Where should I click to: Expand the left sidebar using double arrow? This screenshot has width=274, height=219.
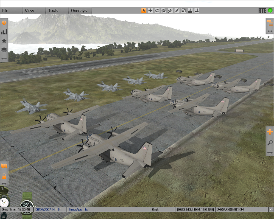coord(4,58)
